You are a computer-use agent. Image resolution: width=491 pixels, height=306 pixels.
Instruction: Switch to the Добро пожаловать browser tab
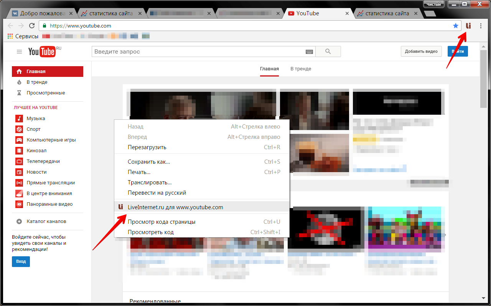click(x=43, y=13)
